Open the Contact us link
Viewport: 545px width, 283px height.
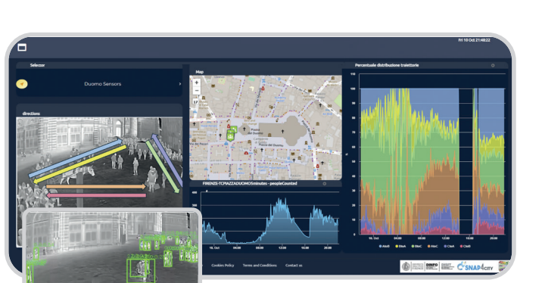tap(294, 266)
